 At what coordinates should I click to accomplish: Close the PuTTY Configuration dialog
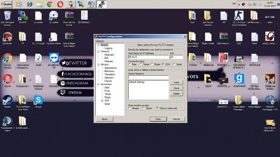tap(185, 37)
